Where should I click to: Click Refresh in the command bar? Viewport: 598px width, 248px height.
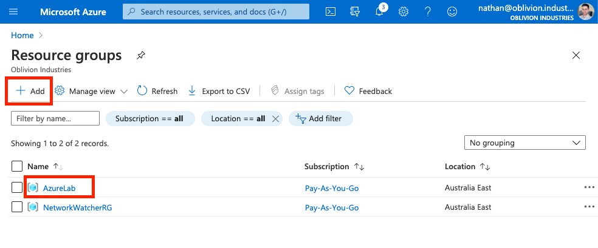tap(157, 91)
